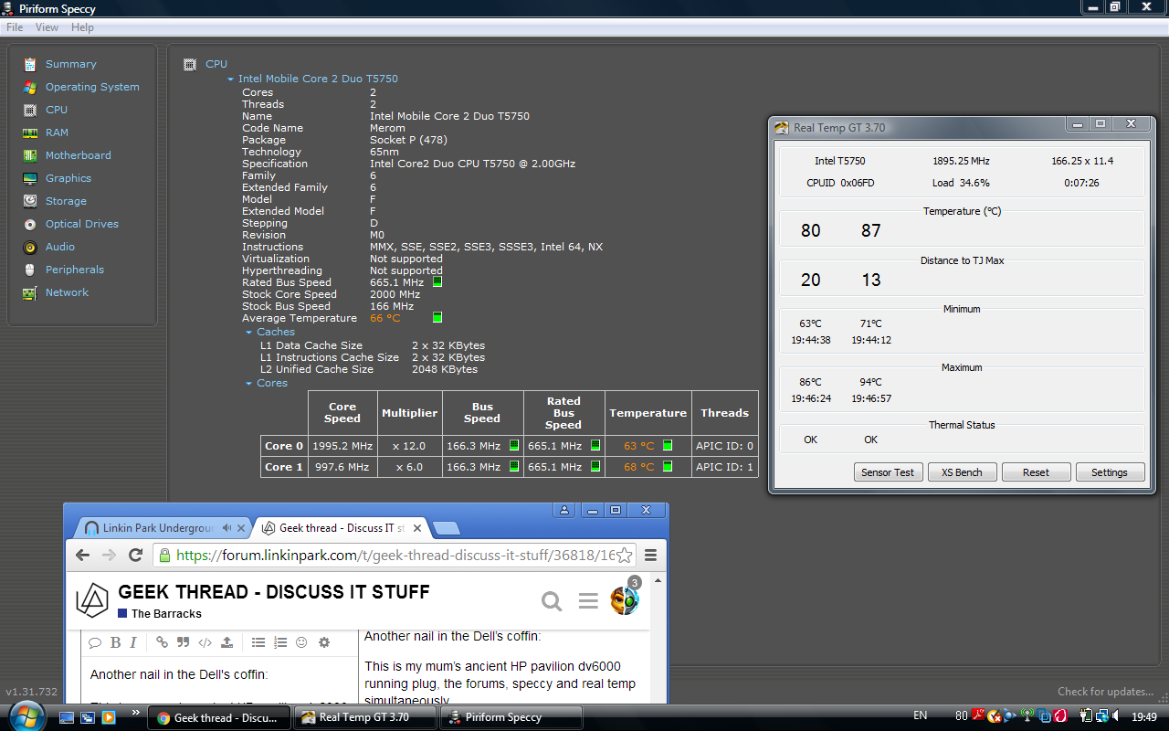
Task: Click the Code Name value Merom
Action: click(x=387, y=129)
